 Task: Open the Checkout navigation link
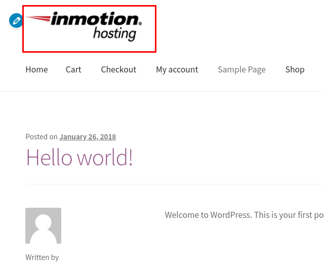pyautogui.click(x=118, y=69)
